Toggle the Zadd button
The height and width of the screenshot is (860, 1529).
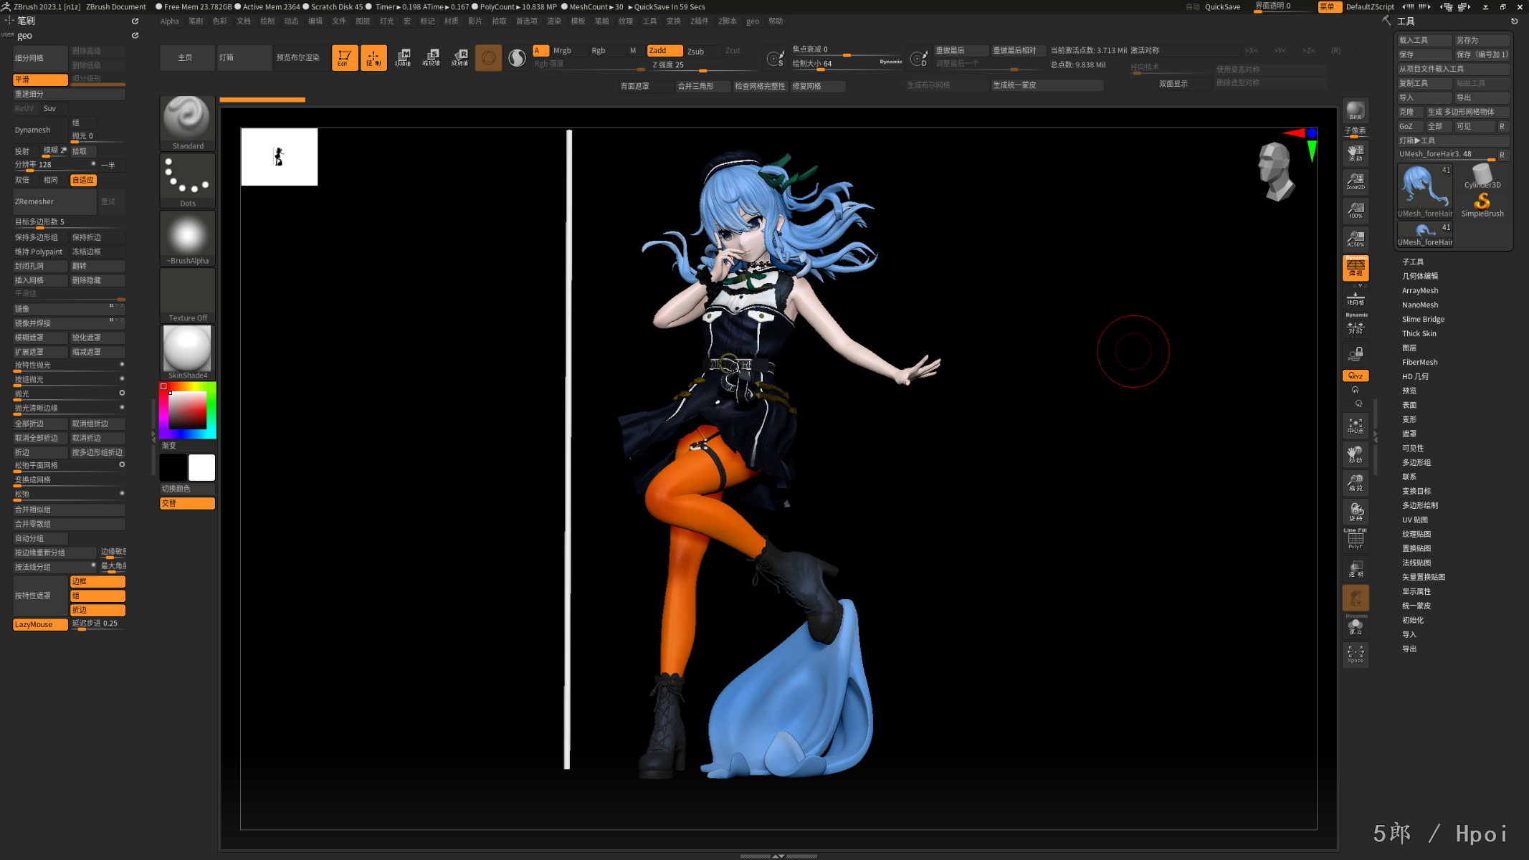coord(665,50)
